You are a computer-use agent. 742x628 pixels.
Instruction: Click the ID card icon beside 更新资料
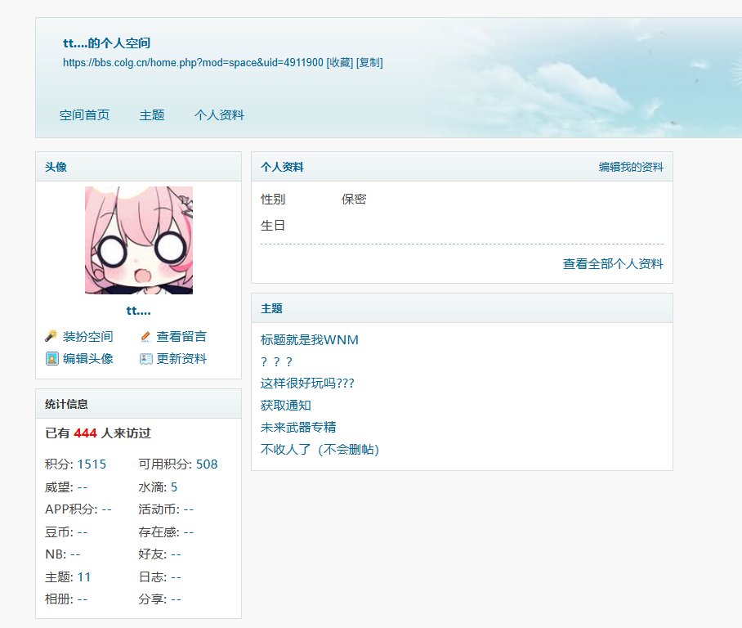[x=145, y=359]
